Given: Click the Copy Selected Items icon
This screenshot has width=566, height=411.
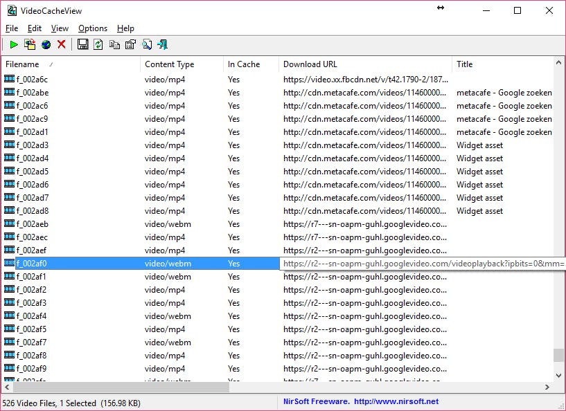Looking at the screenshot, I should (x=114, y=45).
